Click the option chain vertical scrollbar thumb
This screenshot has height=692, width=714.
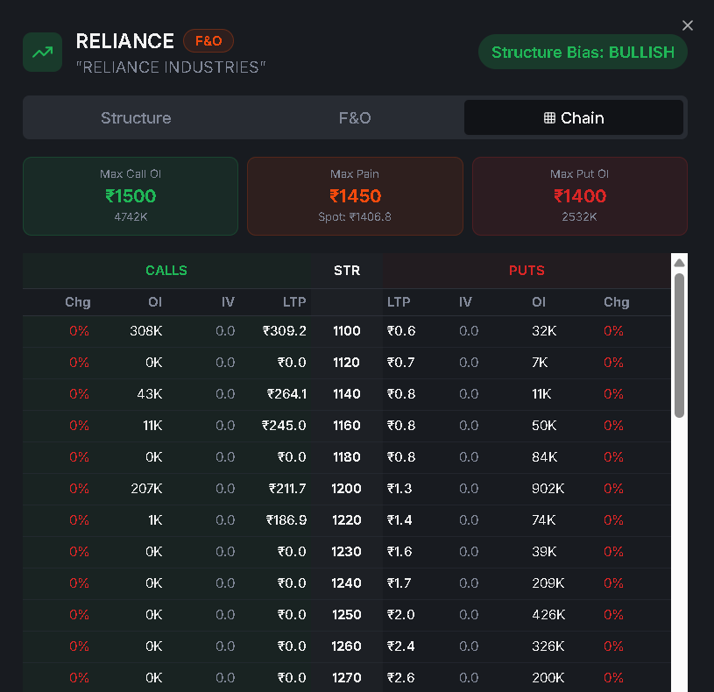pyautogui.click(x=679, y=346)
